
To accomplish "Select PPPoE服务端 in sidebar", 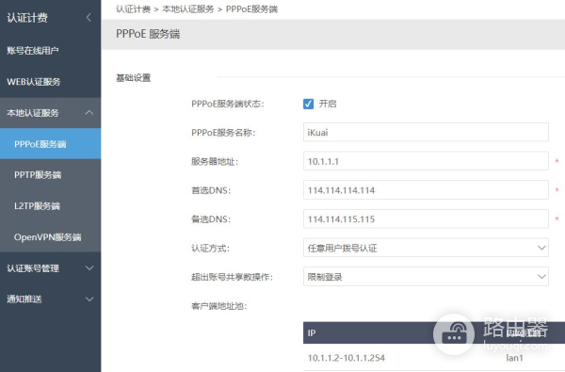I will pyautogui.click(x=51, y=144).
